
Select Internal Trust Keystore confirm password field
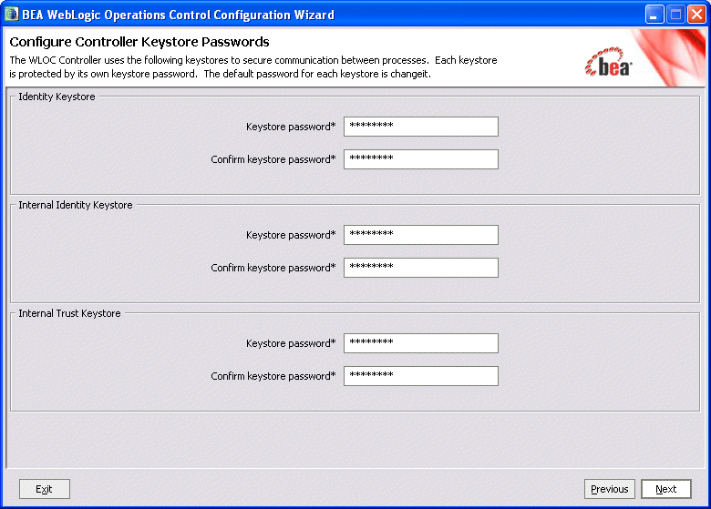coord(421,376)
